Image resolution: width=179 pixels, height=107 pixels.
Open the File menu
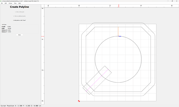[2, 3]
